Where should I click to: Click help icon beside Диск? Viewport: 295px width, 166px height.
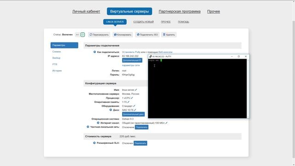point(111,110)
